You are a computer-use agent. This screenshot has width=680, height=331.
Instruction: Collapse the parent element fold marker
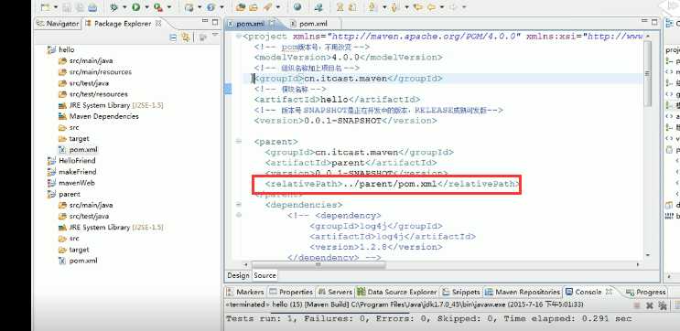tap(239, 141)
